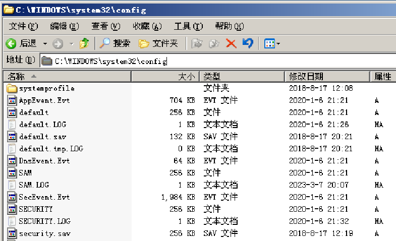Select the default.sav file icon
The image size is (396, 241).
coord(12,137)
